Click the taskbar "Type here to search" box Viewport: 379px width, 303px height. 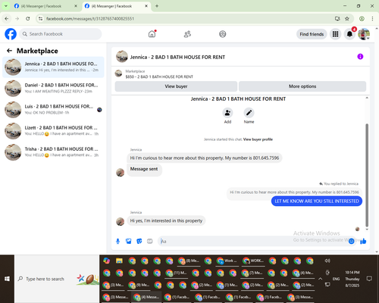[x=57, y=279]
